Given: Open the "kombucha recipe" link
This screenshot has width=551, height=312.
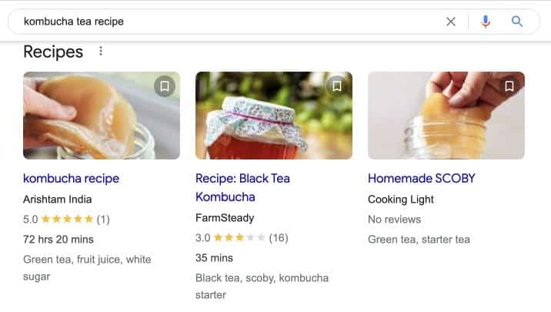Looking at the screenshot, I should click(x=71, y=178).
